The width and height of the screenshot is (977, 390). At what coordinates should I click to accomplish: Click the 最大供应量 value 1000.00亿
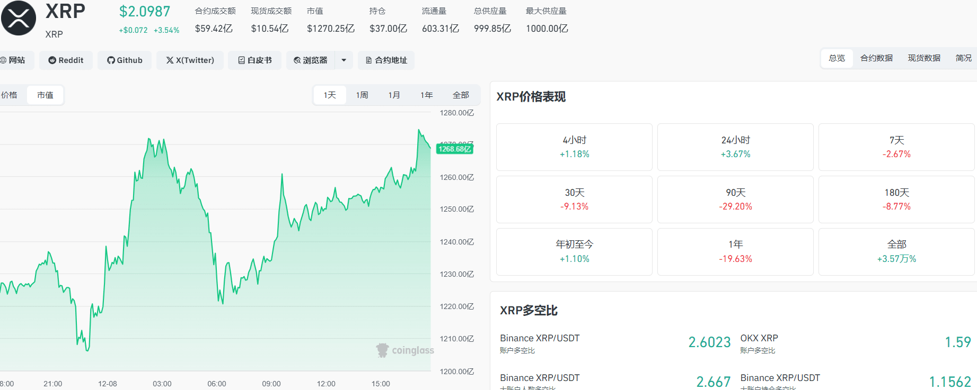pos(547,29)
